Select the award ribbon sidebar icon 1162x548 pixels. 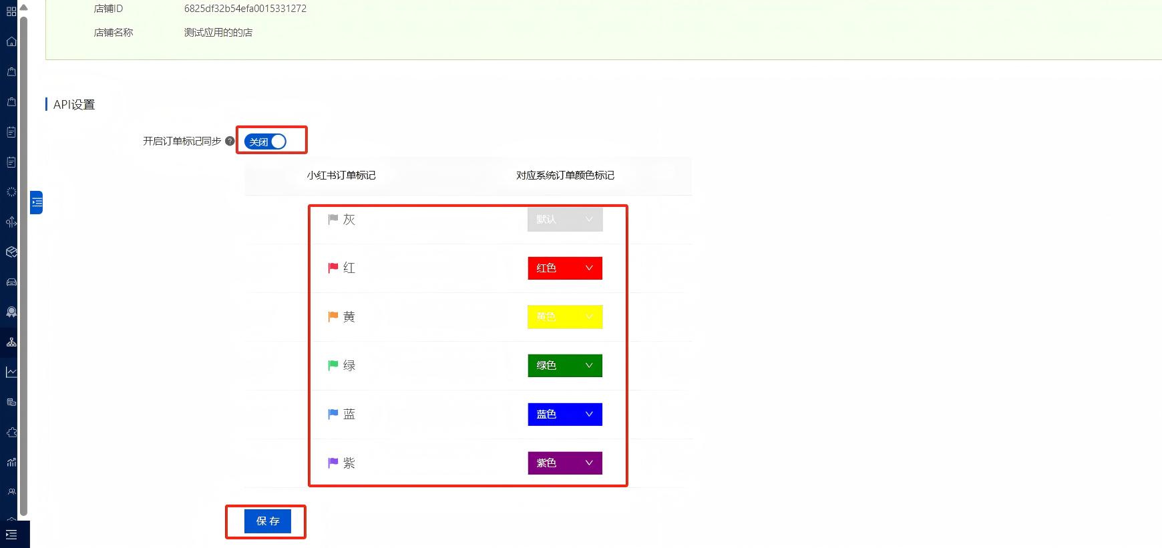11,312
